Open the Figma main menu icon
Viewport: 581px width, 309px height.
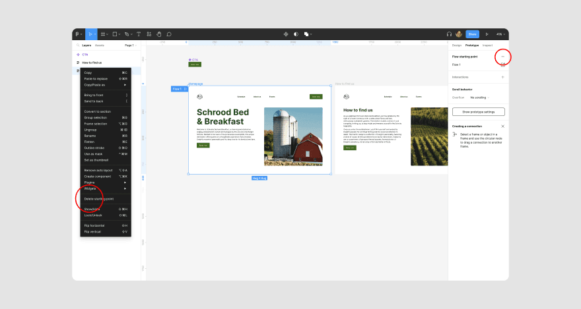pos(77,34)
